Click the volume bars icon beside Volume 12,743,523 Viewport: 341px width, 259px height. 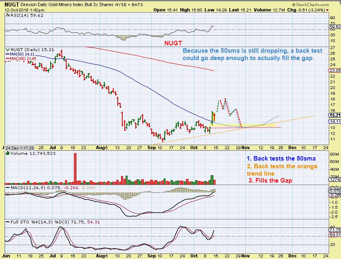pos(8,153)
